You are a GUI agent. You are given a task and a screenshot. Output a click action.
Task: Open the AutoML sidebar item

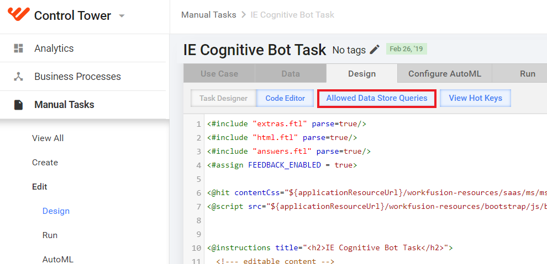click(58, 260)
